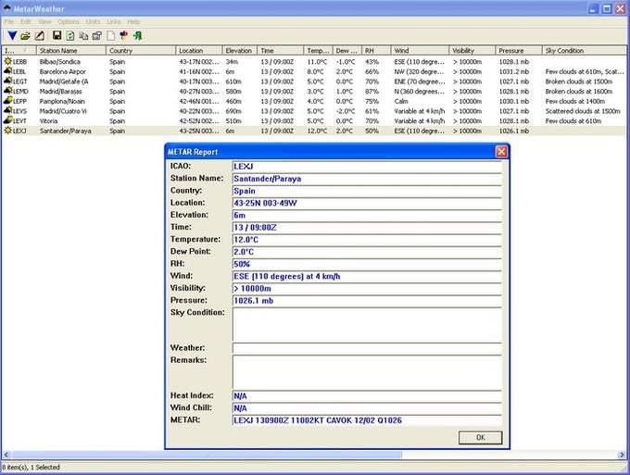Sort by the Wind column header
Viewport: 630px width, 475px height.
(x=420, y=51)
